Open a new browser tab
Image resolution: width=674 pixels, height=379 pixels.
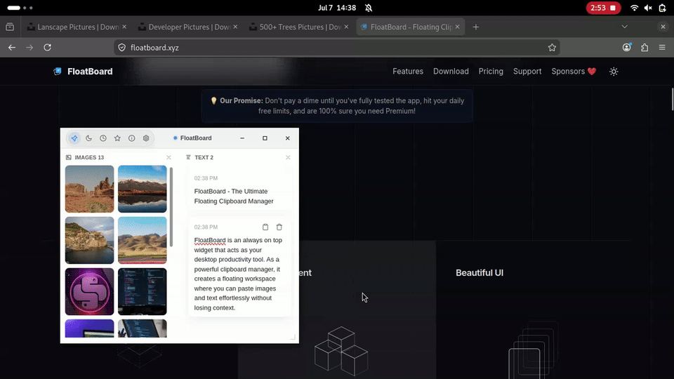(x=476, y=27)
